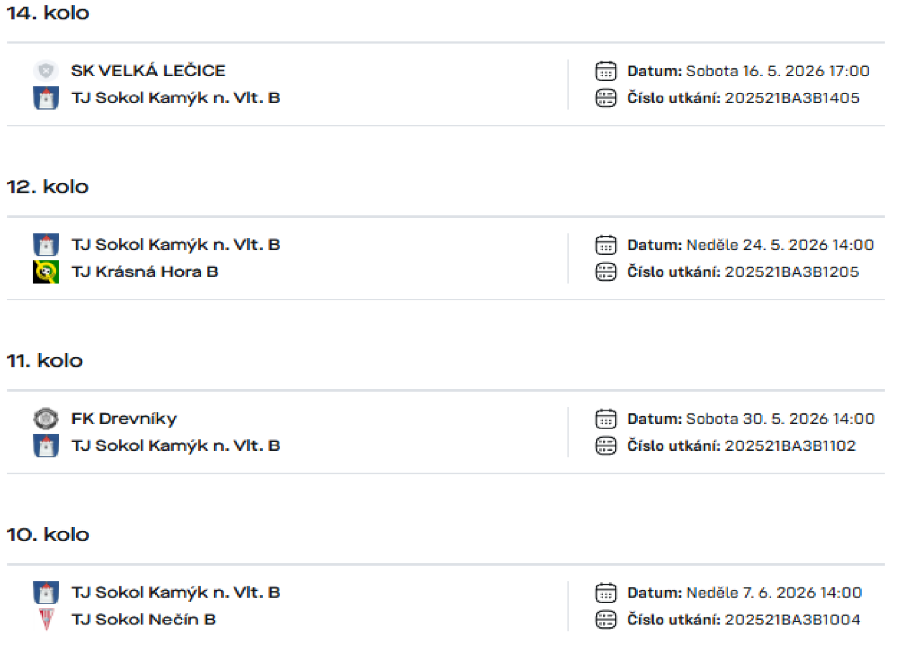The height and width of the screenshot is (651, 909).
Task: Click the Kamýk crest in 10. kolo
Action: click(46, 592)
